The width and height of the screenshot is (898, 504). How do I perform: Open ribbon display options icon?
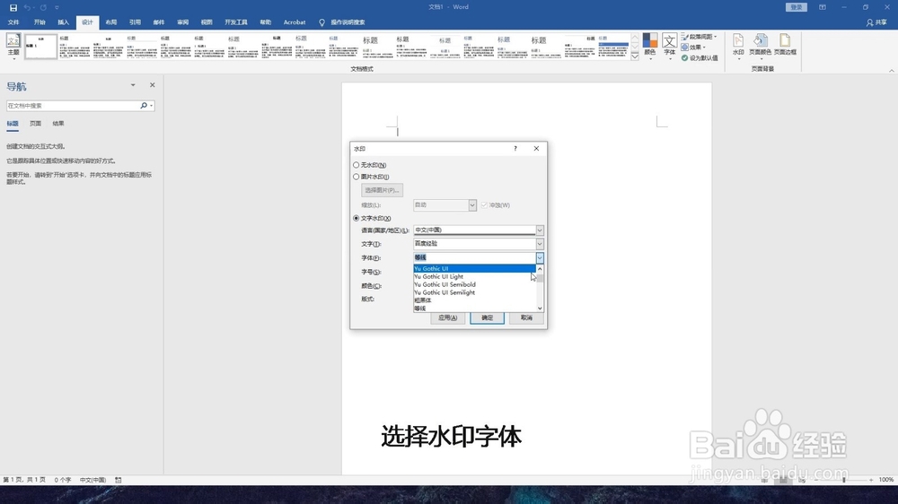click(x=823, y=7)
